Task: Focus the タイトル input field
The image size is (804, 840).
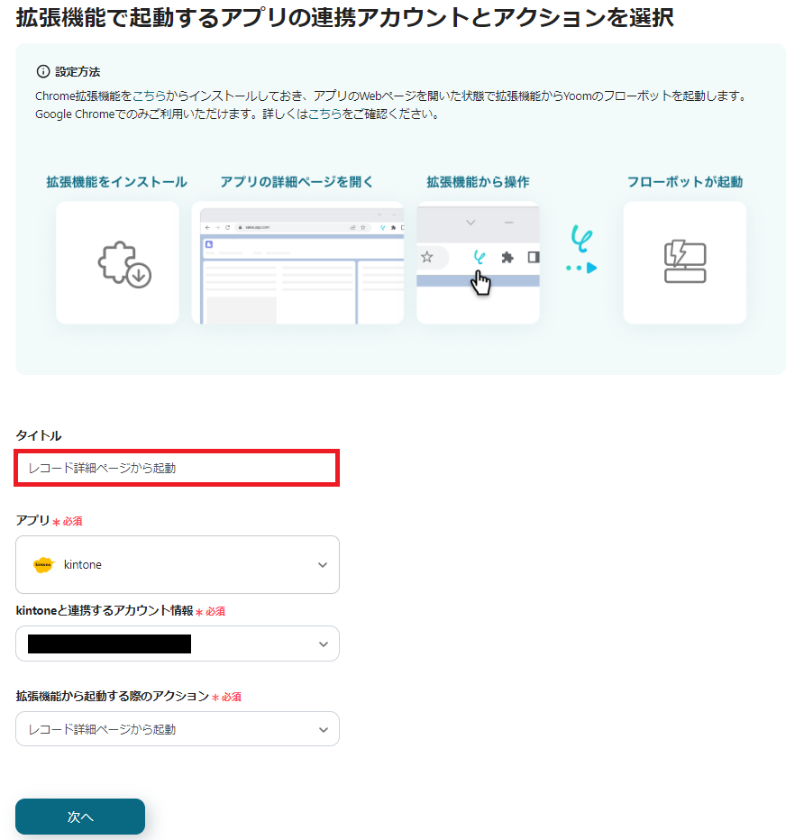Action: (177, 468)
